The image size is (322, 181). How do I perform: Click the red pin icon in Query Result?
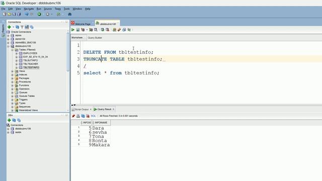tap(73, 116)
